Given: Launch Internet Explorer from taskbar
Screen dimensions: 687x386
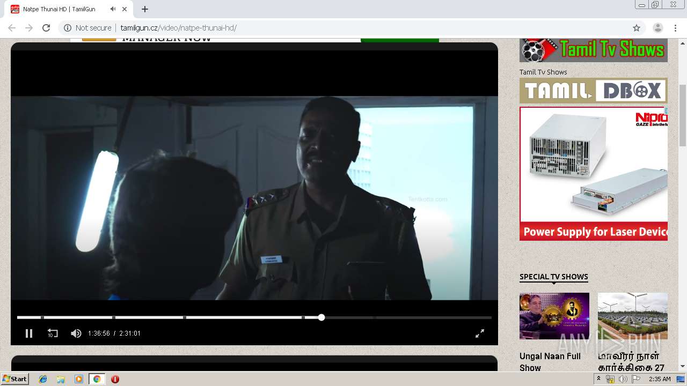Looking at the screenshot, I should pos(43,379).
